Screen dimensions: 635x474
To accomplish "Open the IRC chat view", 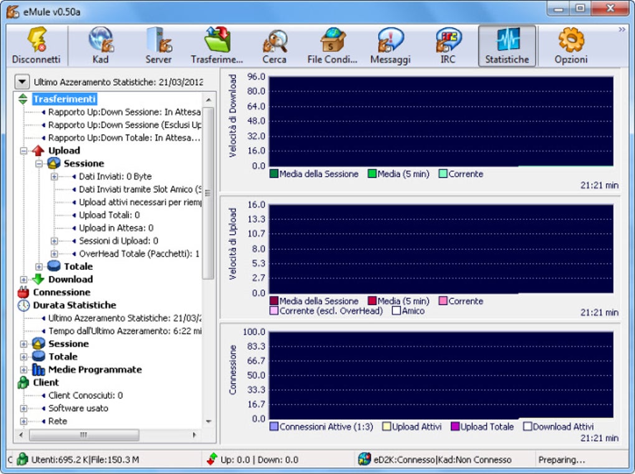I will tap(448, 45).
